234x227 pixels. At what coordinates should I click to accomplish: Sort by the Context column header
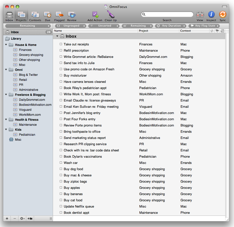194,31
